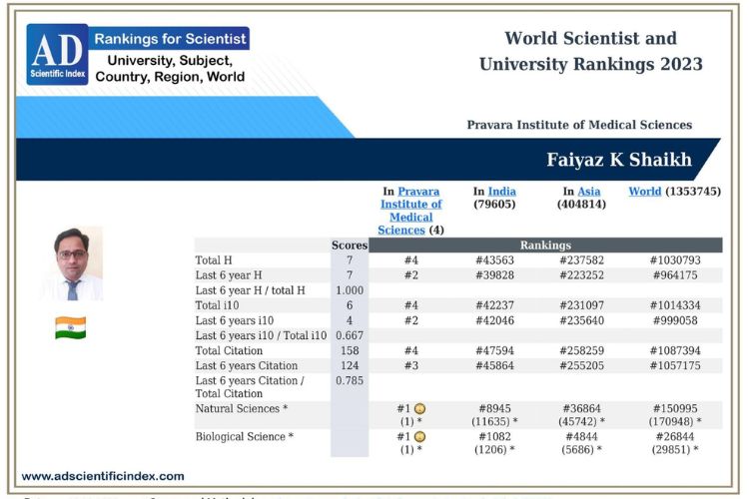
Task: Click India ranking #42237 for Total i10
Action: click(495, 305)
